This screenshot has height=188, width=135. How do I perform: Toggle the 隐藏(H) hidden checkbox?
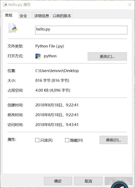pos(67,140)
